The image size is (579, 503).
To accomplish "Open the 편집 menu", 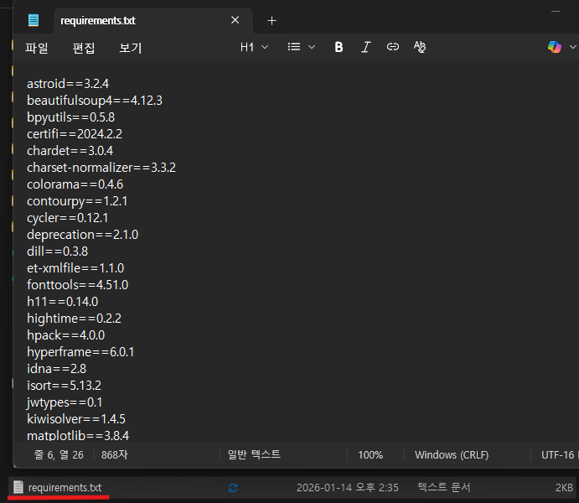I will pos(84,48).
